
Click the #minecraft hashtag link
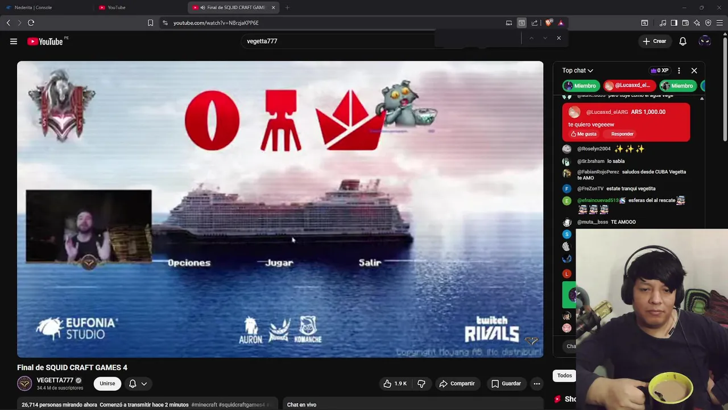204,405
